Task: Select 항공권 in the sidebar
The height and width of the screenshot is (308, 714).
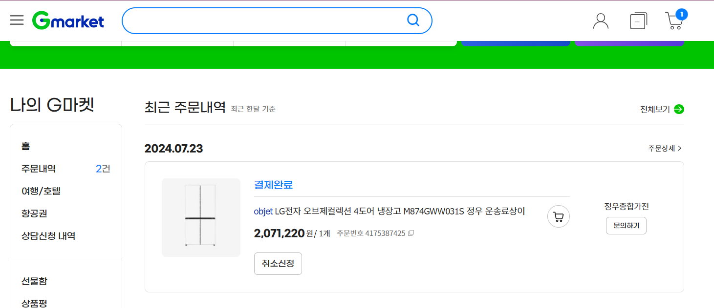Action: coord(34,213)
